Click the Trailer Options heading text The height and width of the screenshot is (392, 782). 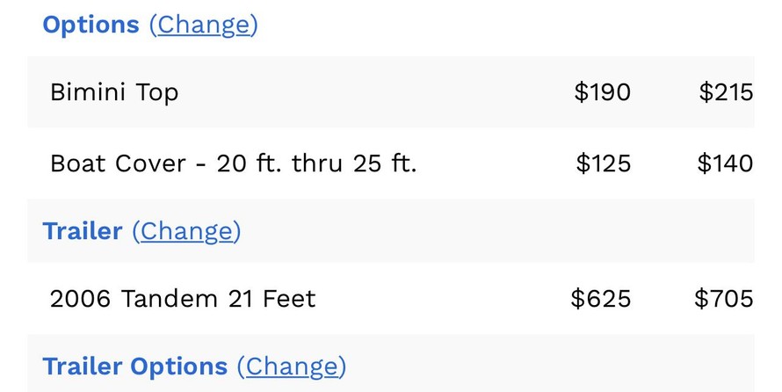[134, 367]
